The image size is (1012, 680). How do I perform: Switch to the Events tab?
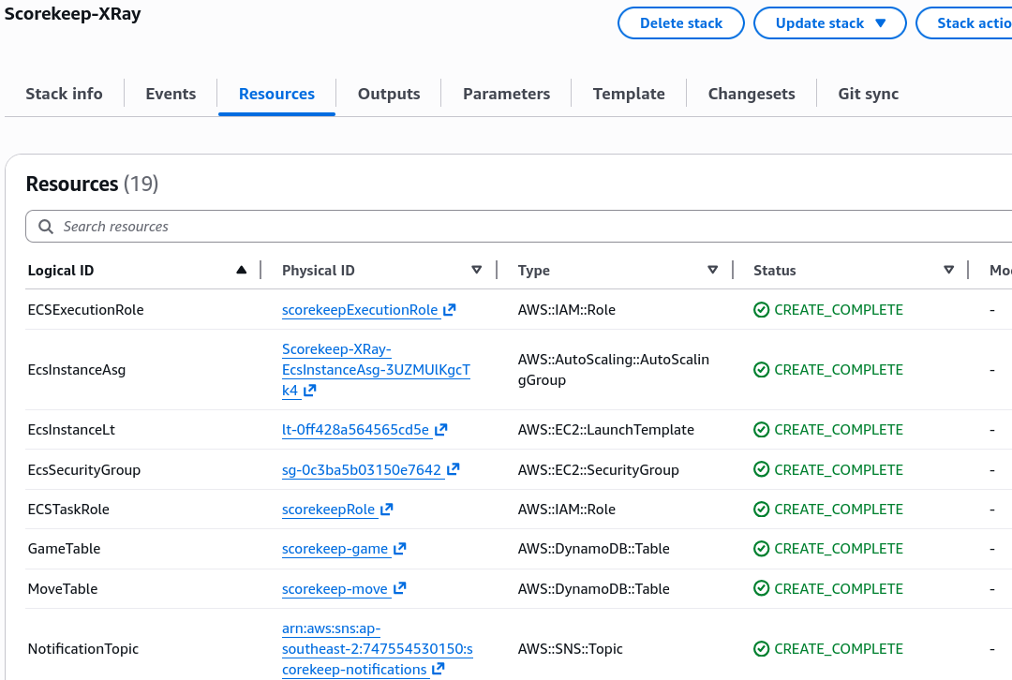coord(171,94)
